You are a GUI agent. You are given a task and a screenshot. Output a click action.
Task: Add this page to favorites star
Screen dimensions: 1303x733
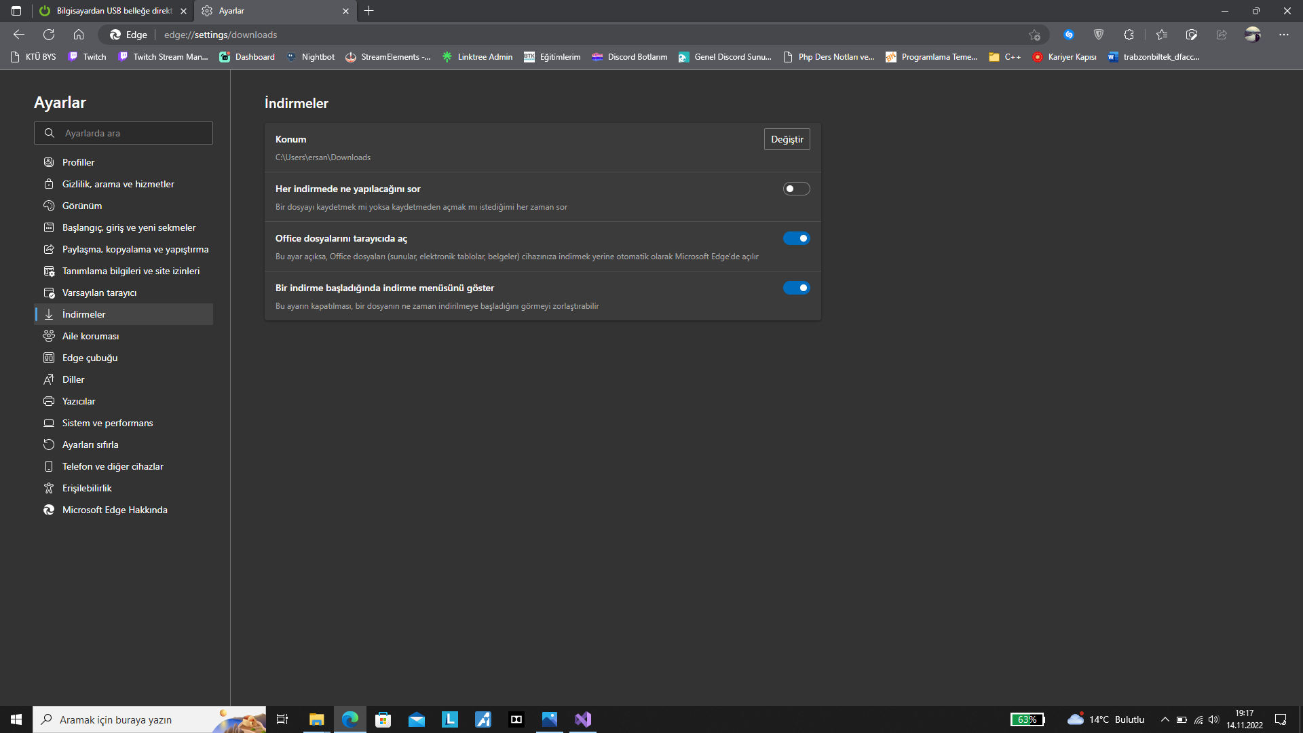point(1034,35)
